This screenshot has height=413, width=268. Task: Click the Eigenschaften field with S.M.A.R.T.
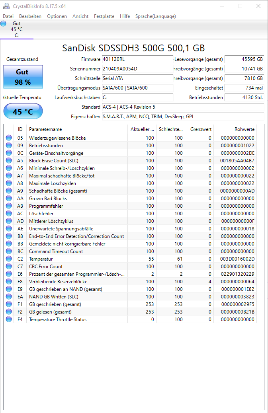pos(183,117)
